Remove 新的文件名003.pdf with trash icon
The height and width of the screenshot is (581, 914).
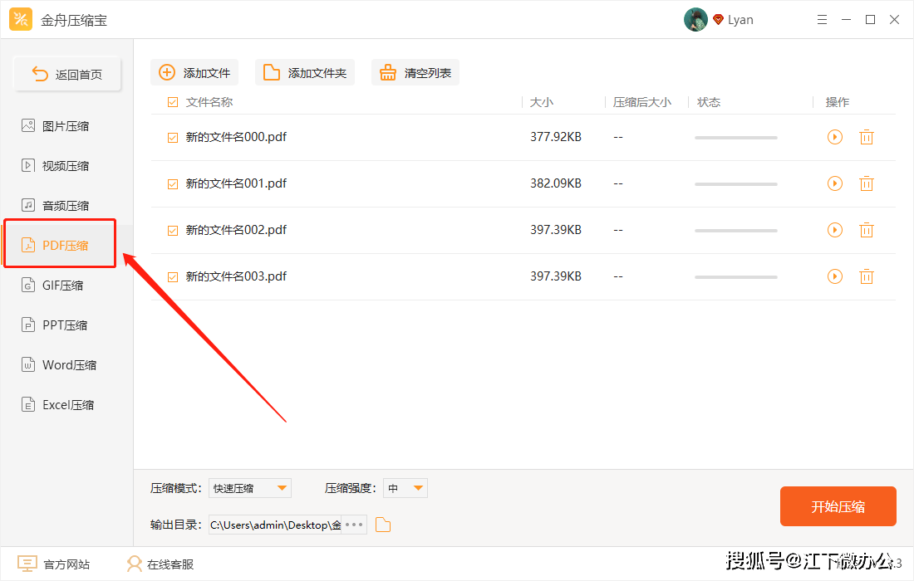click(x=866, y=276)
